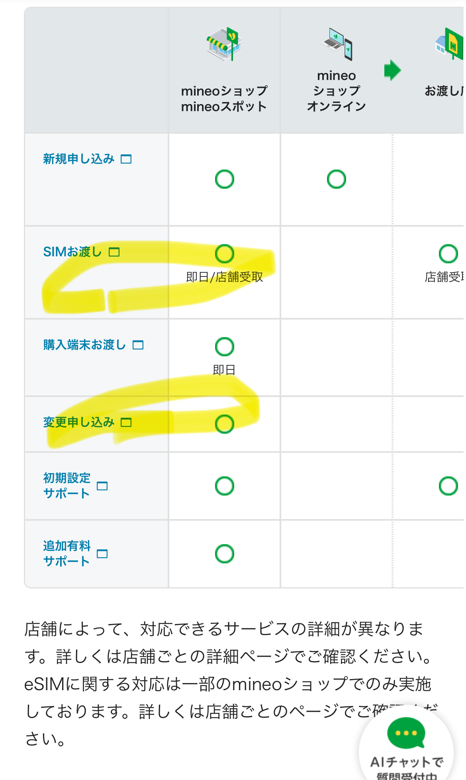Click the mineo online shop devices icon
466x780 pixels.
tap(337, 43)
